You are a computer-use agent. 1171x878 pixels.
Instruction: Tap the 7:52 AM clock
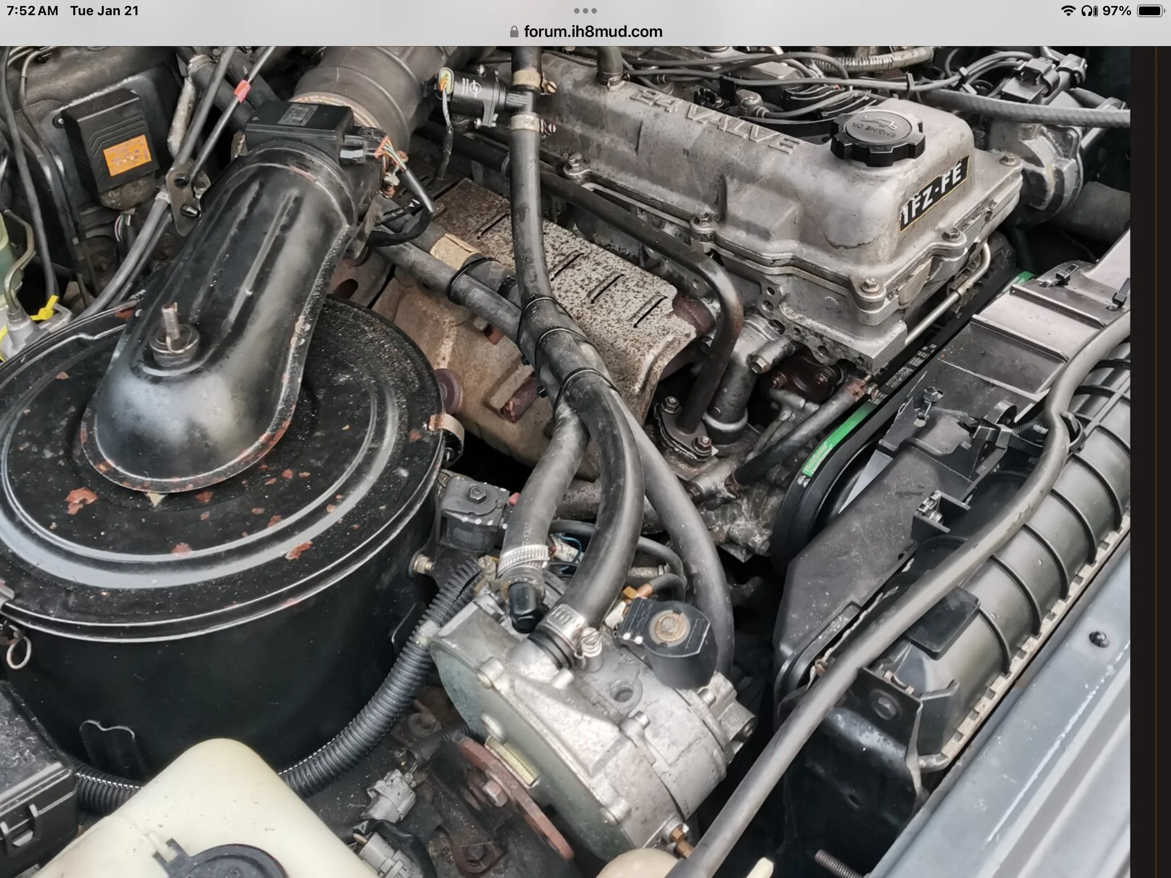(x=33, y=11)
